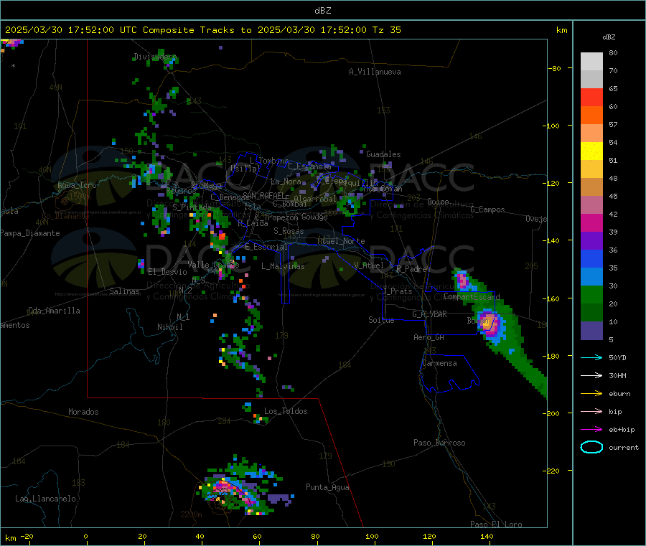Click the 'Divisadero' map label

point(155,57)
